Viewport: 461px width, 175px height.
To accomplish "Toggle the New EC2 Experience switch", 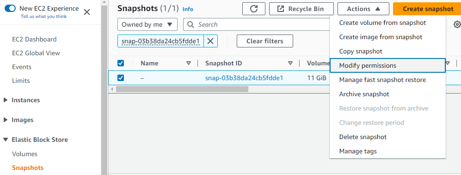I will 10,8.
